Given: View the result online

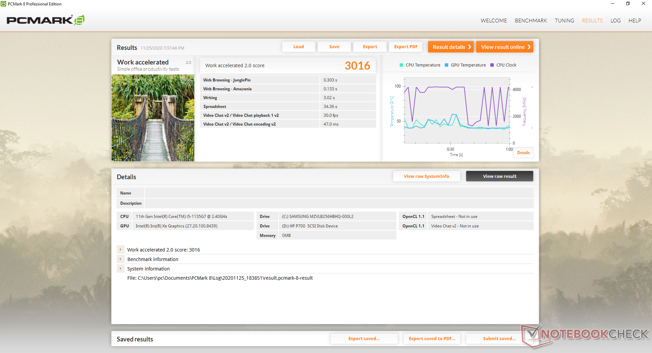Looking at the screenshot, I should pos(505,47).
